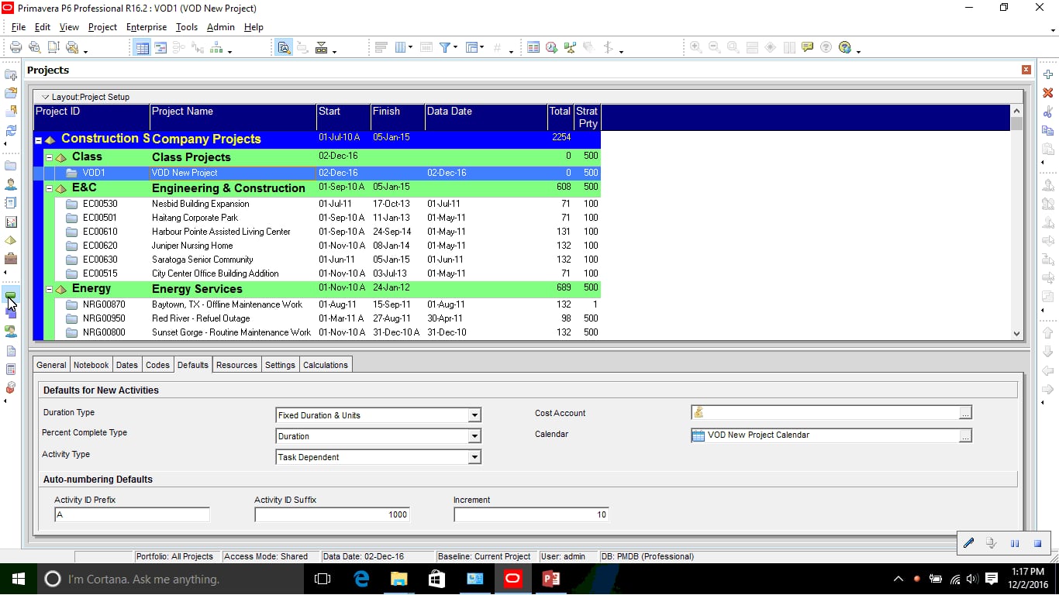Collapse the Engineering & Construction group
This screenshot has width=1059, height=595.
pyautogui.click(x=49, y=188)
